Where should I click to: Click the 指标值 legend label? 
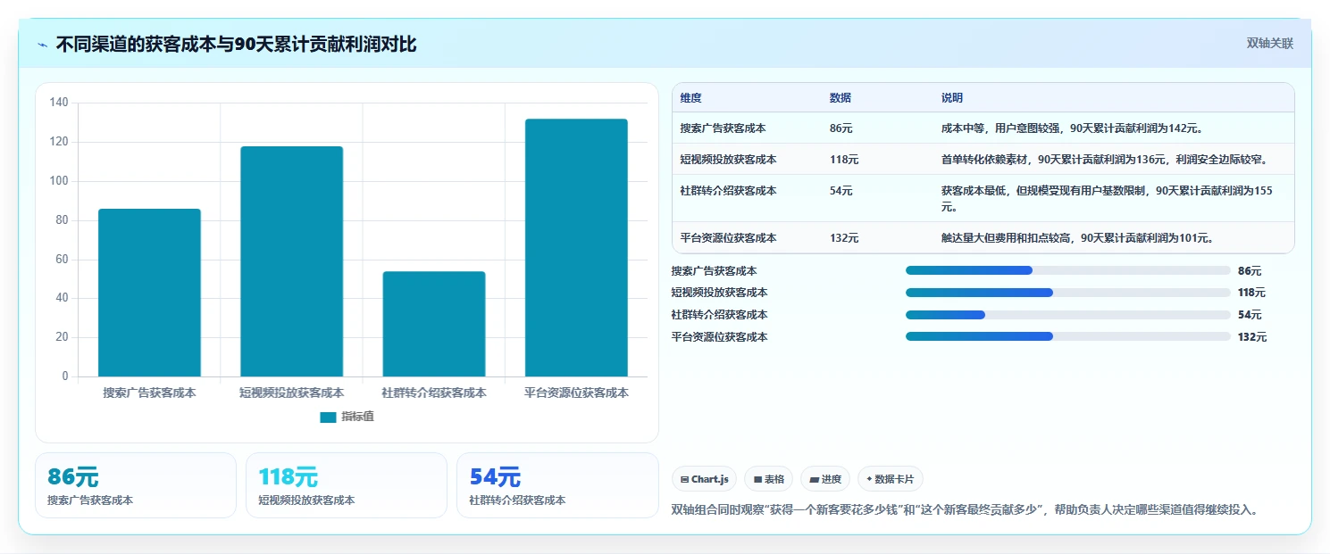pos(357,417)
